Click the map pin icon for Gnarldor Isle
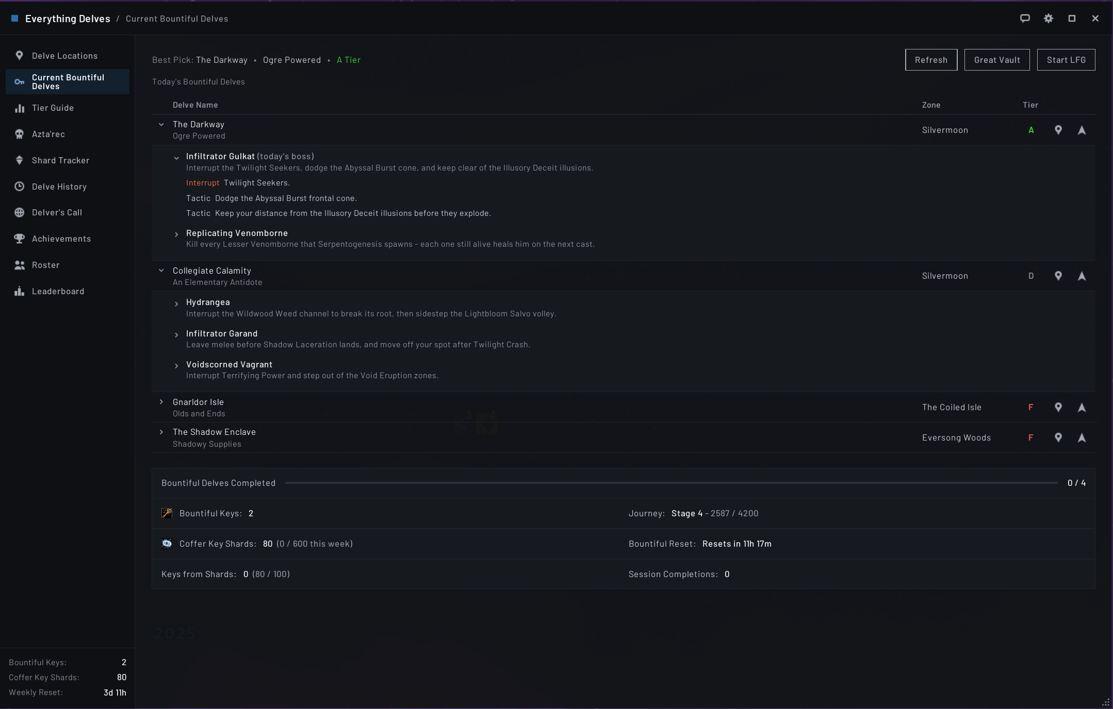The height and width of the screenshot is (709, 1113). (x=1058, y=407)
